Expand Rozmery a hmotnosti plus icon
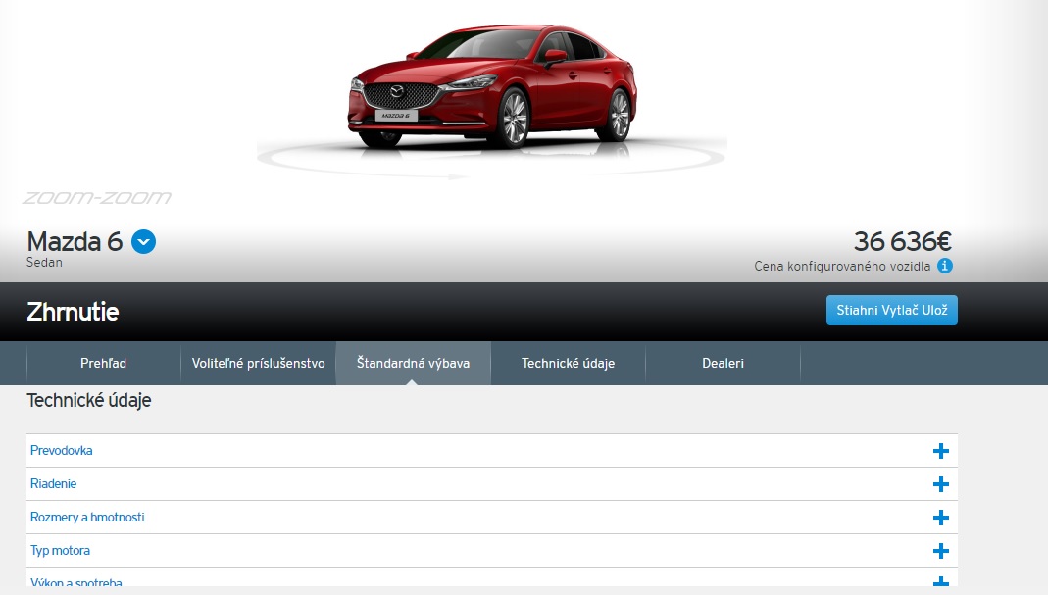1048x595 pixels. click(941, 519)
